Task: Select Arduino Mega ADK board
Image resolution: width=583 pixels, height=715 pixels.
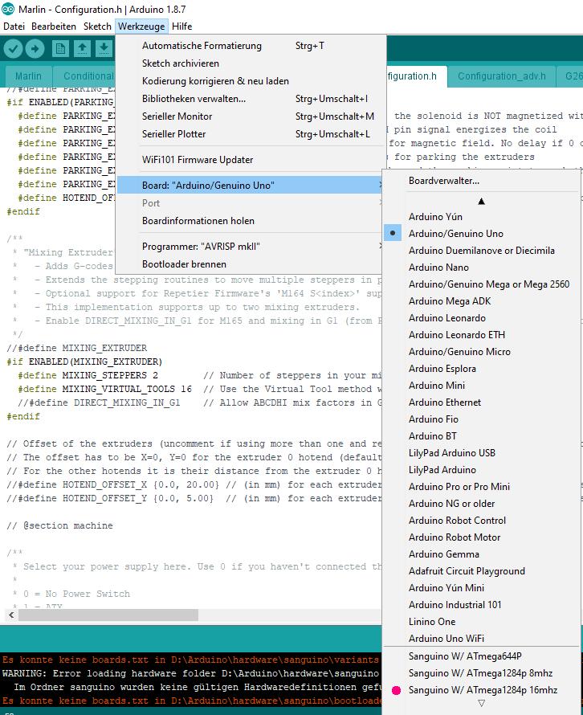Action: 481,301
